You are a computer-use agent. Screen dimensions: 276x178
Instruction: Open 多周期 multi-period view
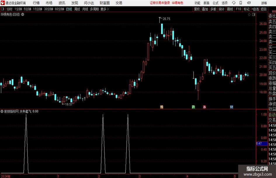coord(94,9)
